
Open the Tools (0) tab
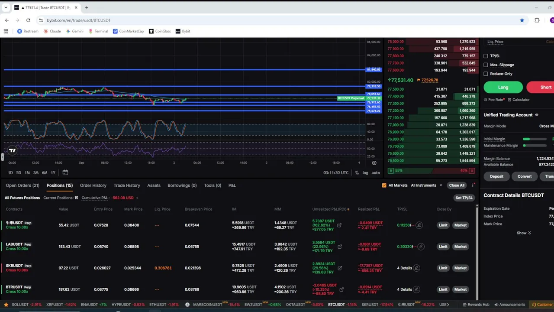[213, 185]
